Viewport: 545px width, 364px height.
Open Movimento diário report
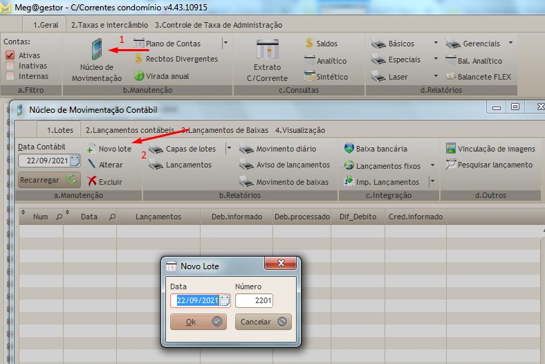click(246, 149)
